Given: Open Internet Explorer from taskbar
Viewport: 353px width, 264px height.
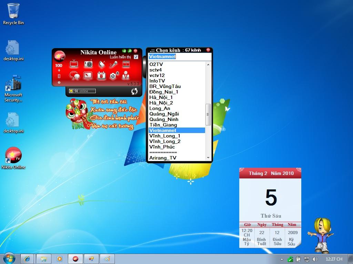Looking at the screenshot, I should (27, 259).
